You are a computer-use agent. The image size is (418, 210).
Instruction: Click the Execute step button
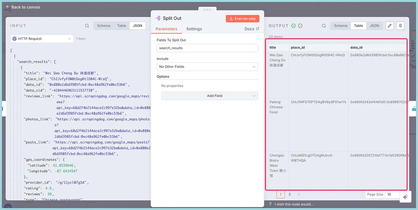tap(242, 19)
